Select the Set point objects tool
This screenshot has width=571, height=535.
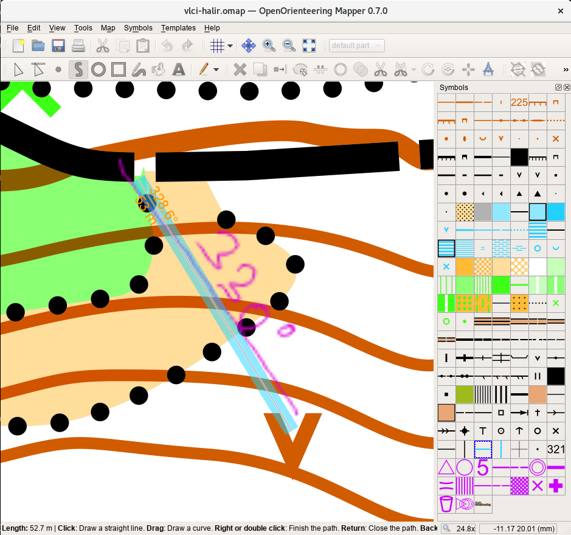coord(58,69)
